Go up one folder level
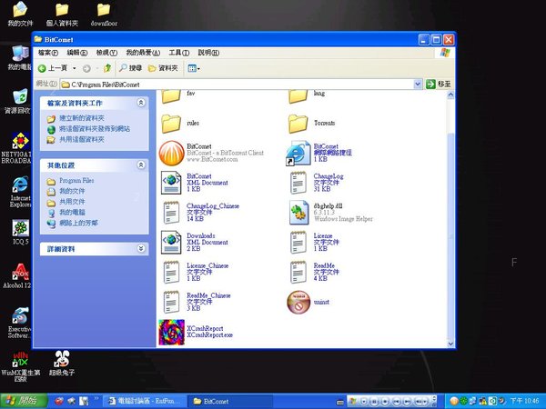 [107, 68]
